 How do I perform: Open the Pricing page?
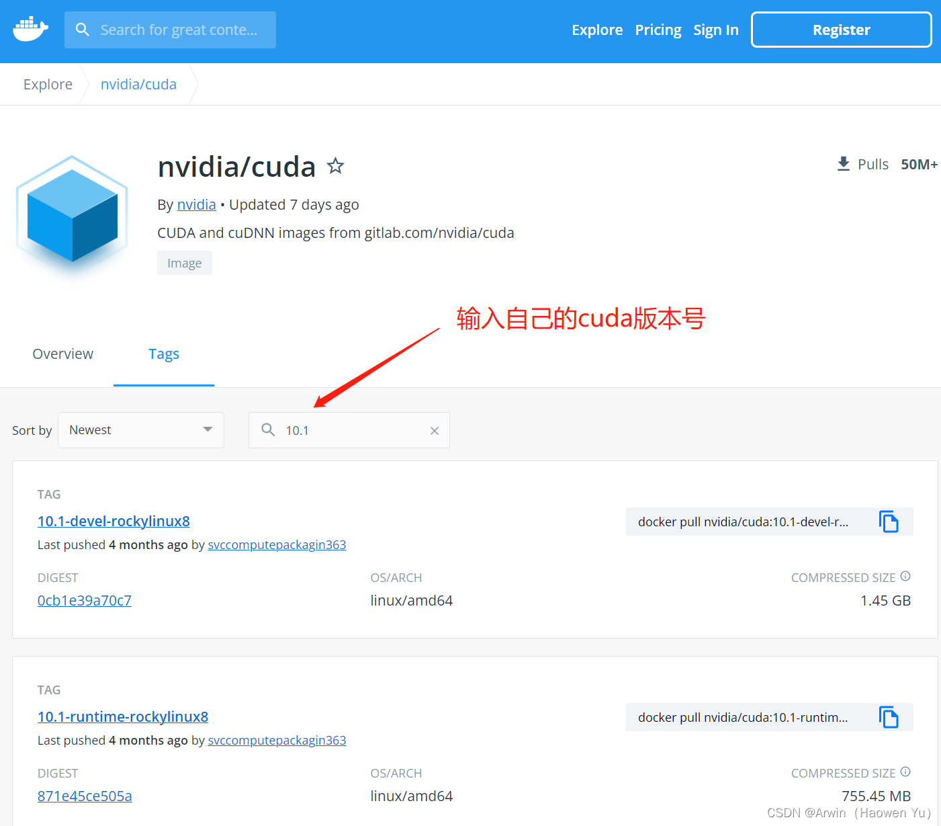658,30
